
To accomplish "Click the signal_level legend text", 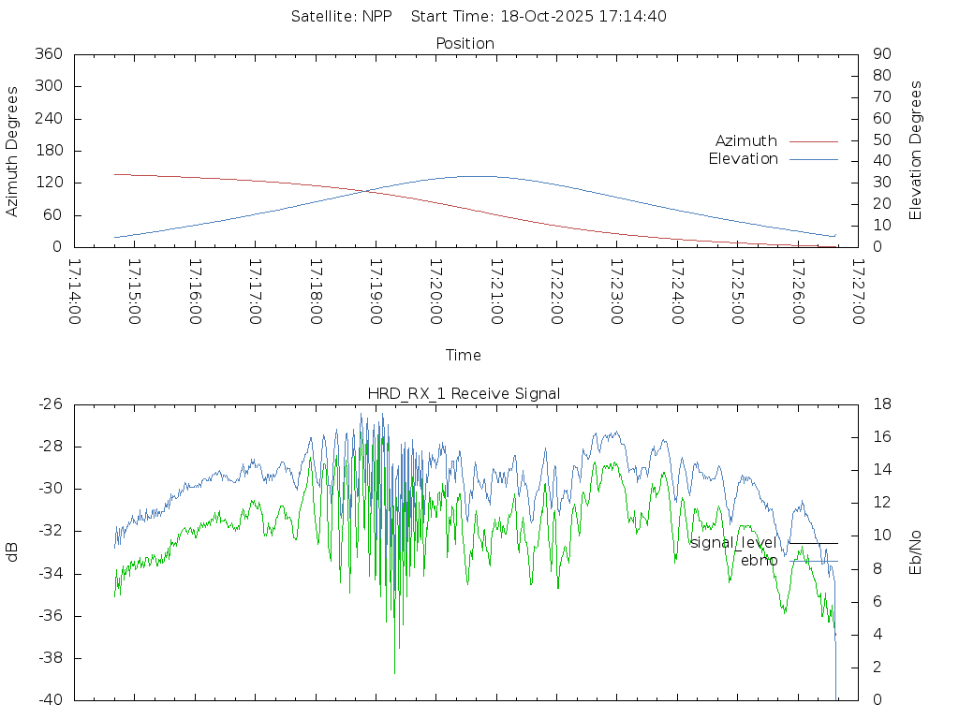I will [x=733, y=543].
